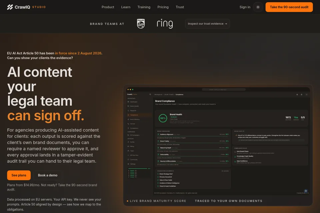Click the green 'Yes' stat value
This screenshot has height=213, width=320.
296,117
